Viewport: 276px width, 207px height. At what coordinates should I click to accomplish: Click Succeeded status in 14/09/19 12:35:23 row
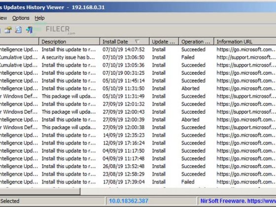click(x=193, y=135)
